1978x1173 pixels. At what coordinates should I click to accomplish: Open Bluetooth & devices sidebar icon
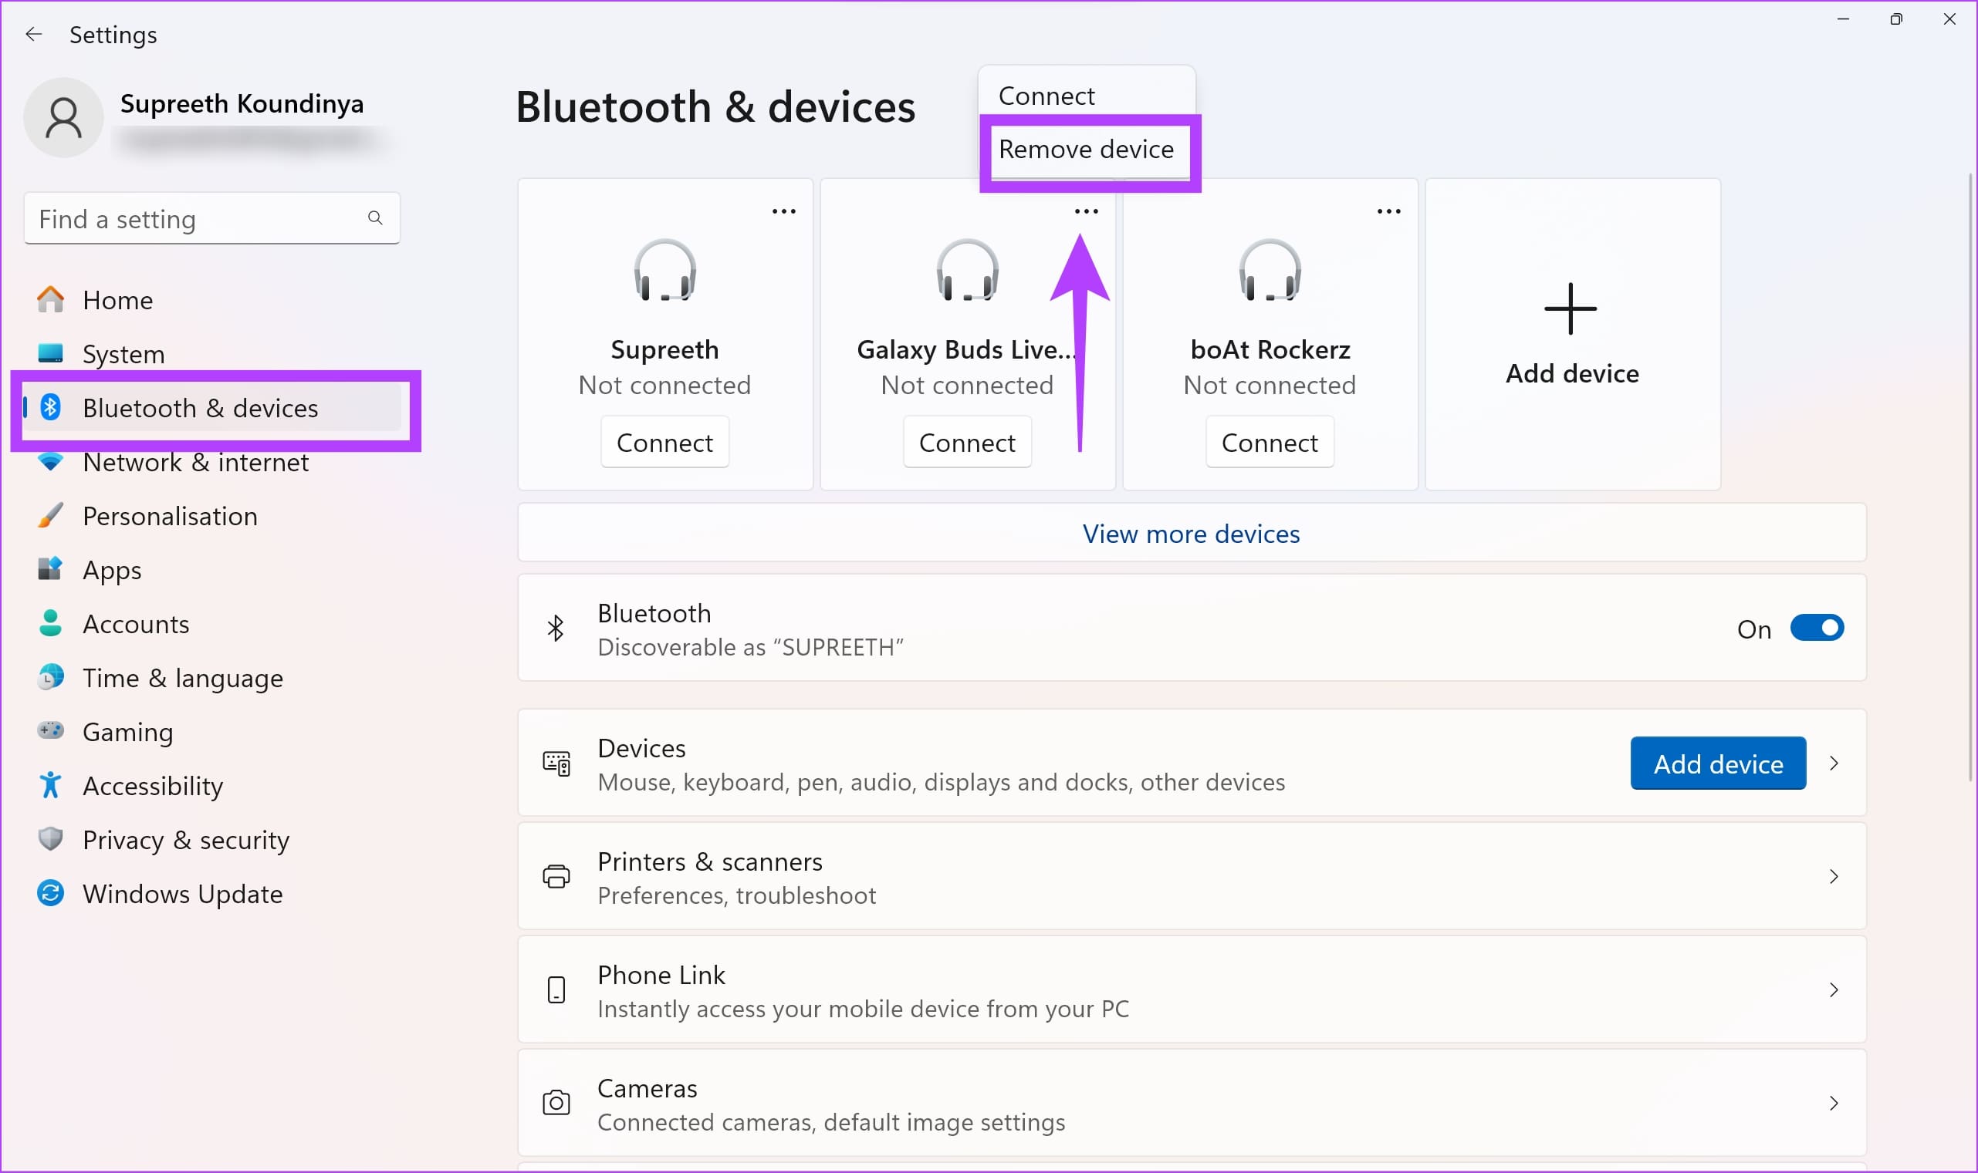point(50,408)
